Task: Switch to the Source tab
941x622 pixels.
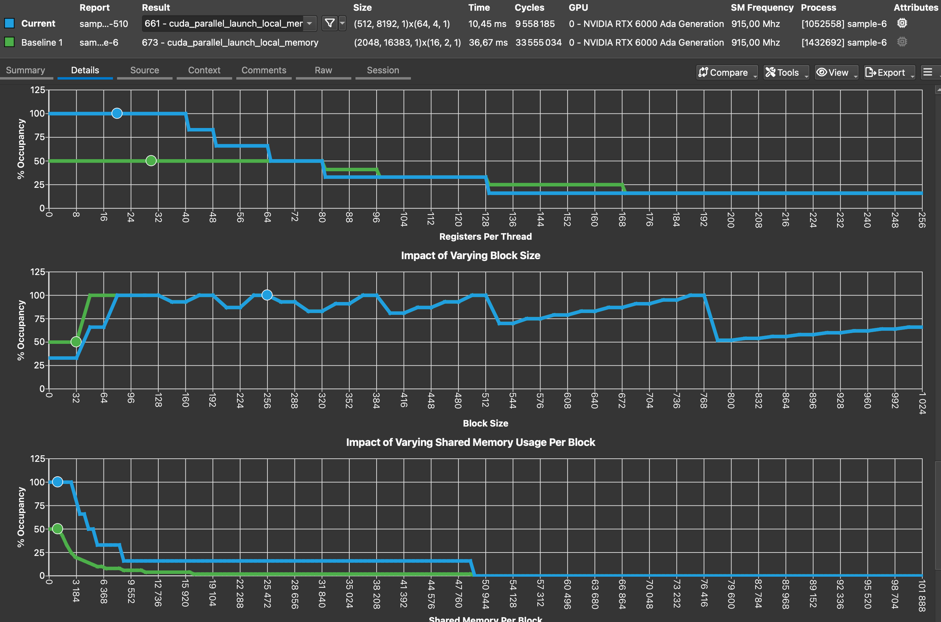Action: pyautogui.click(x=144, y=70)
